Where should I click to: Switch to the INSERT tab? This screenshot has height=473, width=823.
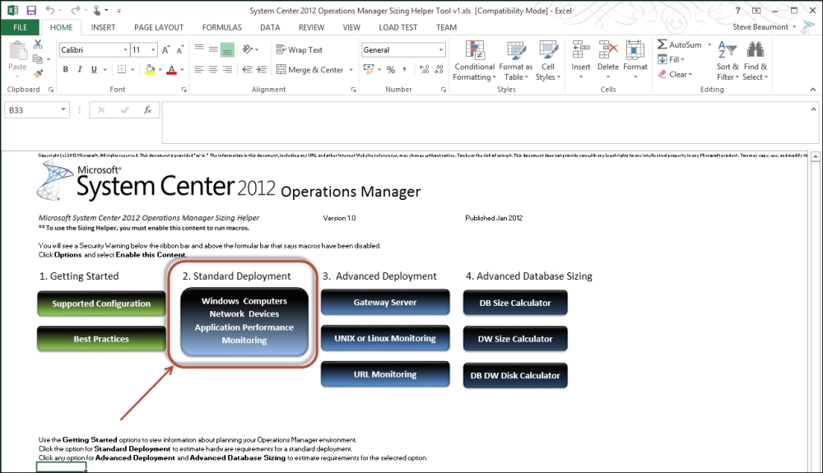[103, 27]
